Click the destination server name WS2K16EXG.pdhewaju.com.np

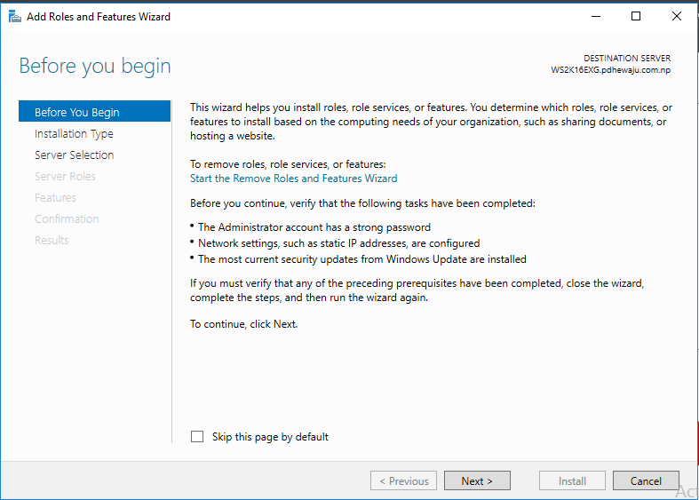pos(611,69)
